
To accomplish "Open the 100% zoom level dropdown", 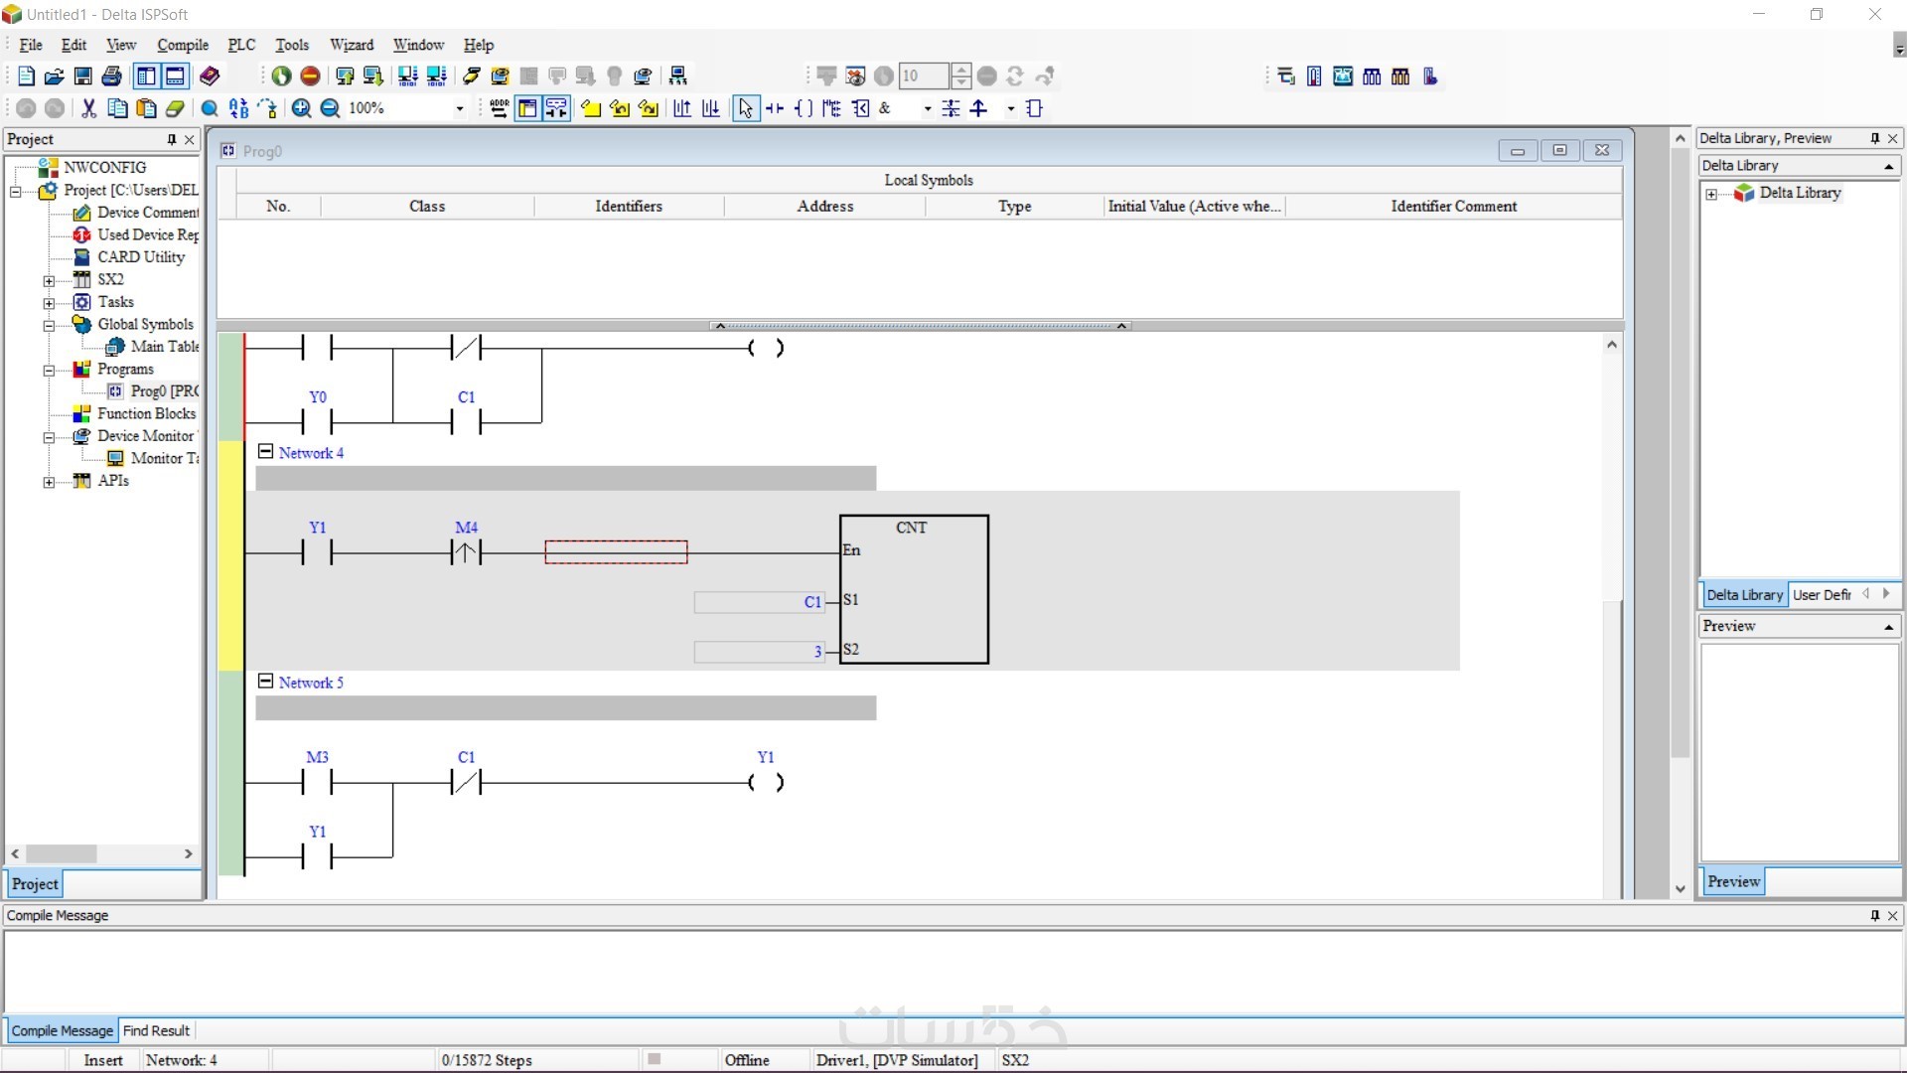I will pos(459,108).
